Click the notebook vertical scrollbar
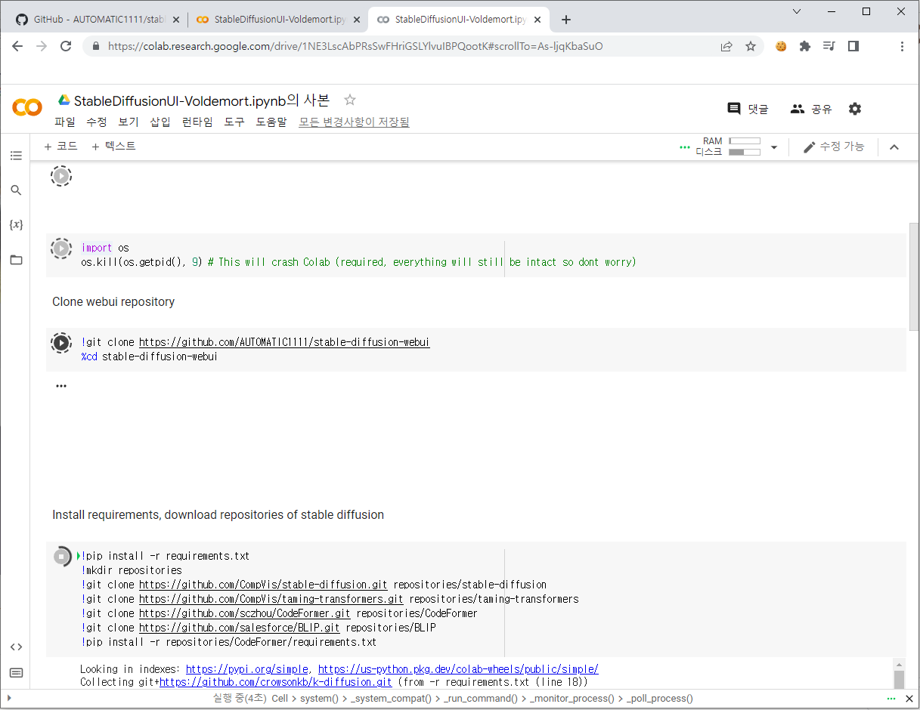This screenshot has width=920, height=710. 914,276
